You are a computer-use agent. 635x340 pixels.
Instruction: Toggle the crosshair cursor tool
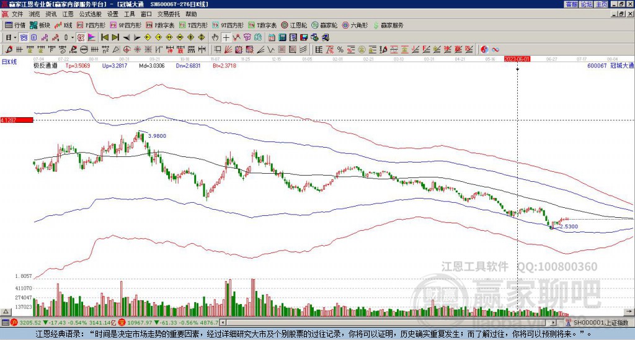point(226,37)
